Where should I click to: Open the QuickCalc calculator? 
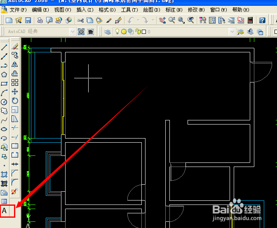click(x=250, y=20)
